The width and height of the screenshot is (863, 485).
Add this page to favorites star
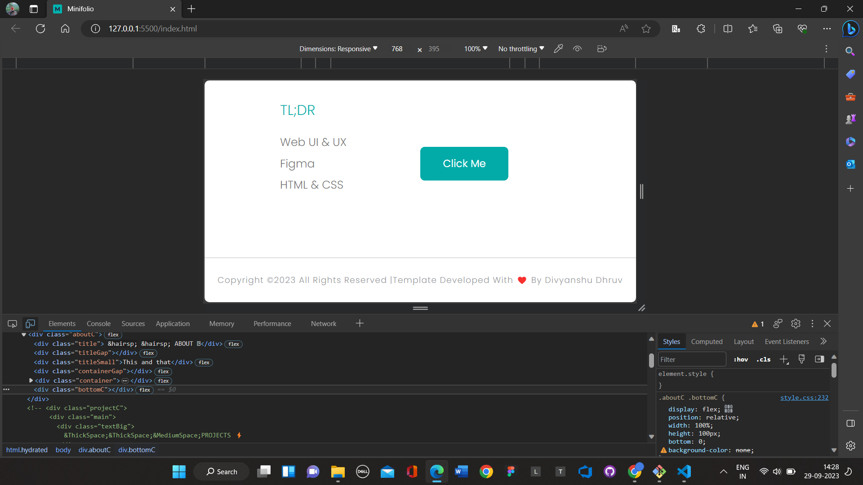[x=646, y=29]
